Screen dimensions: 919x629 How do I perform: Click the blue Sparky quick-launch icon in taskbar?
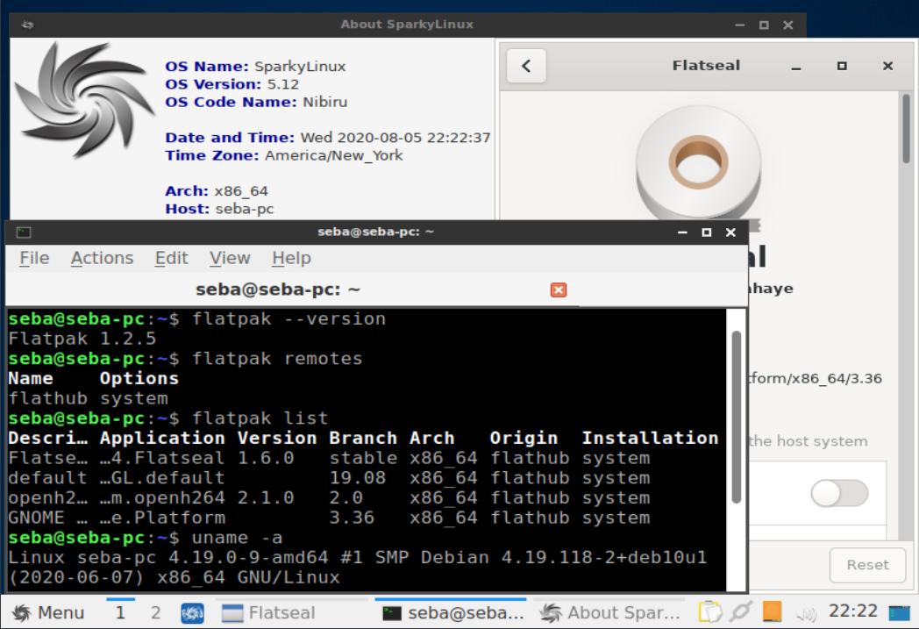click(x=192, y=613)
